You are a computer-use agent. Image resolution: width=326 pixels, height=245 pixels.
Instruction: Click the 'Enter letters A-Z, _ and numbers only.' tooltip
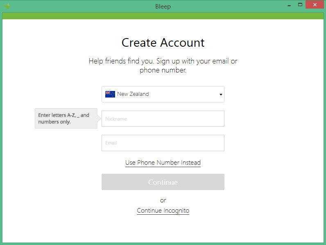[66, 118]
